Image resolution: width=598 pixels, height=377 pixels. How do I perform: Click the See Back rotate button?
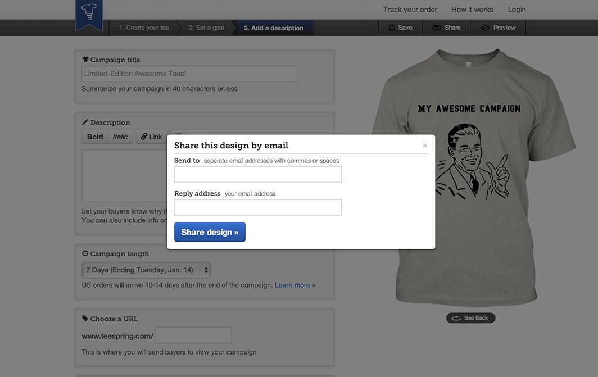[x=470, y=318]
